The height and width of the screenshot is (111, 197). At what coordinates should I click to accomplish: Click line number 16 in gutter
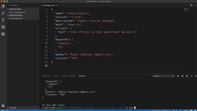click(46, 66)
